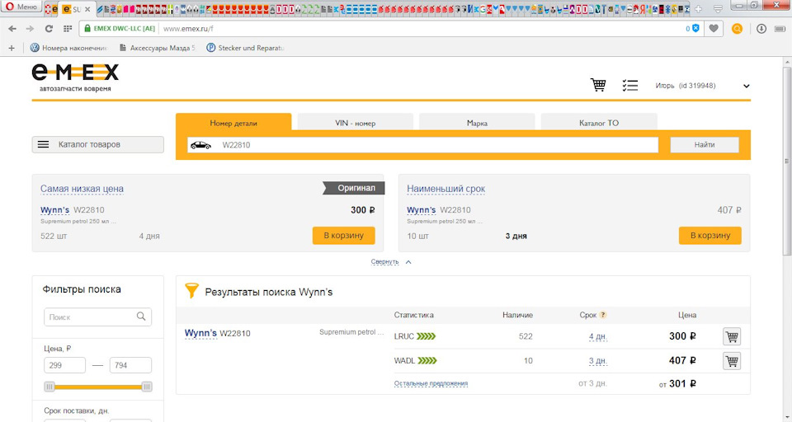Open 4 дн. delivery term link
Image resolution: width=792 pixels, height=422 pixels.
pos(598,336)
